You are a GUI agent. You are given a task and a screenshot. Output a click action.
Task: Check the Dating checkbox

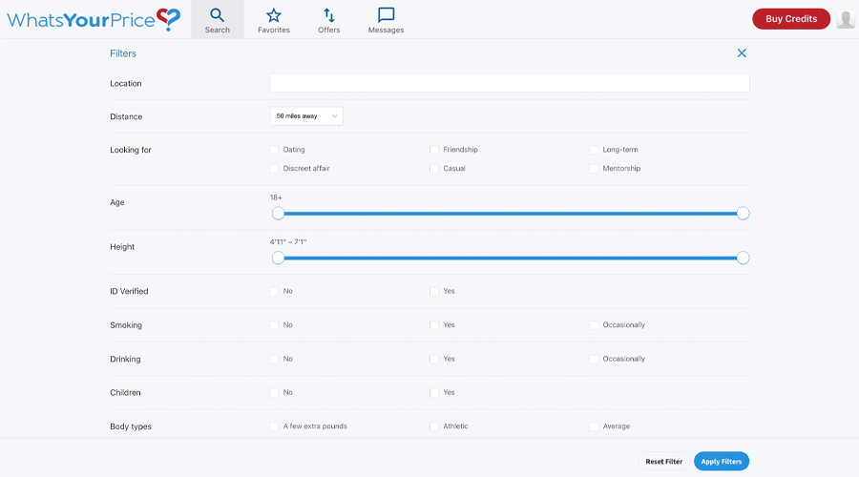tap(275, 150)
